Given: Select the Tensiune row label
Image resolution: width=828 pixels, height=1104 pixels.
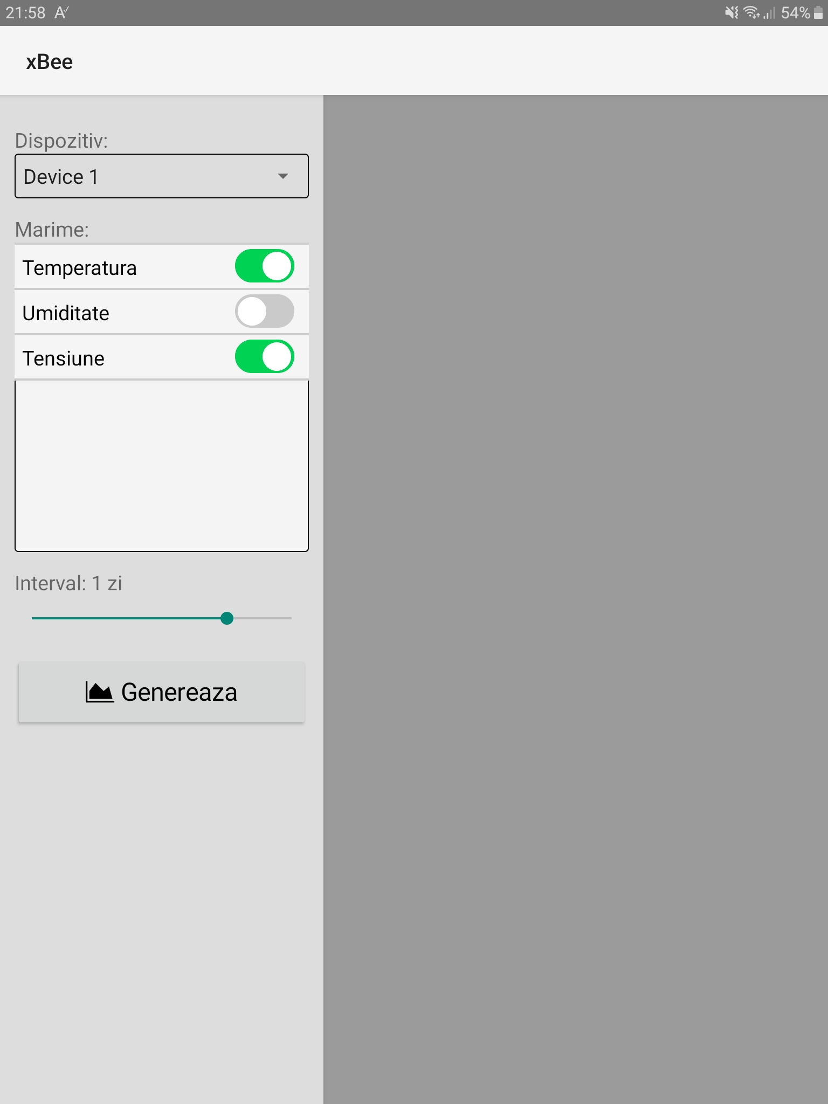Looking at the screenshot, I should 64,358.
